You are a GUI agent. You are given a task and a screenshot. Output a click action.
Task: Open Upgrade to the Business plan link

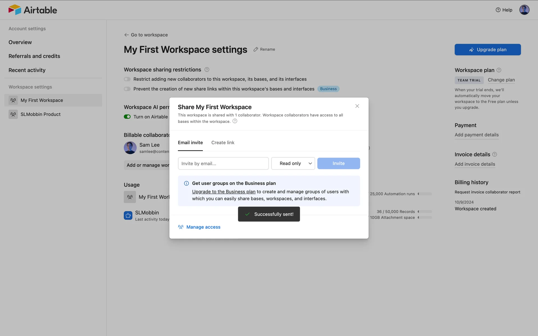pos(224,192)
